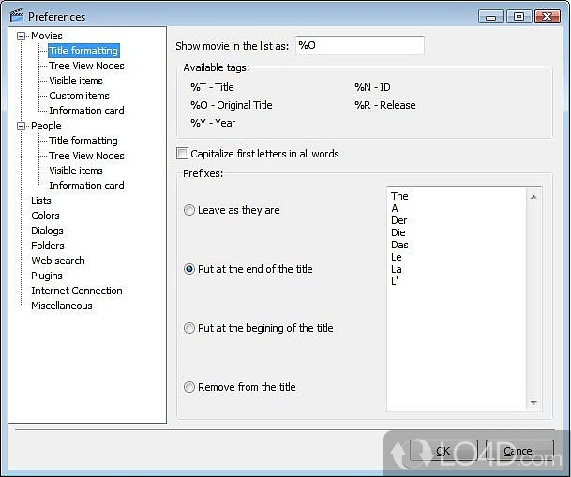571x477 pixels.
Task: Go to Colors preferences
Action: (45, 216)
